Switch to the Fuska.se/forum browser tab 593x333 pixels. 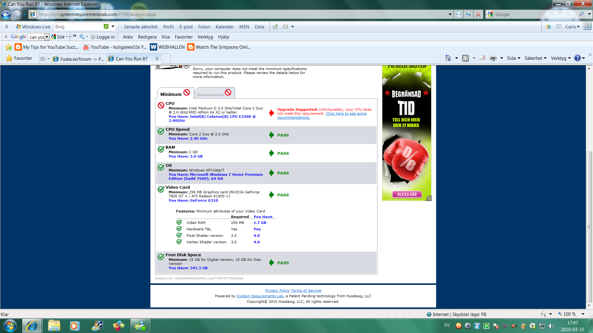[x=78, y=59]
